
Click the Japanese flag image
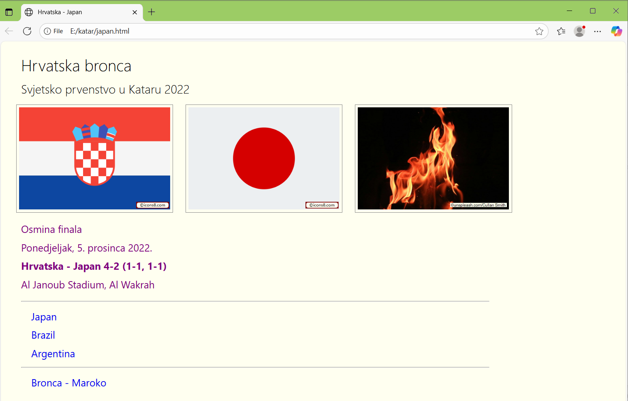click(264, 158)
